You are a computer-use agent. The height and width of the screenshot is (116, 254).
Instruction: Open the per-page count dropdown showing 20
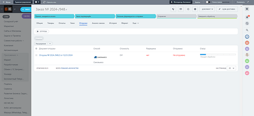(x=232, y=68)
